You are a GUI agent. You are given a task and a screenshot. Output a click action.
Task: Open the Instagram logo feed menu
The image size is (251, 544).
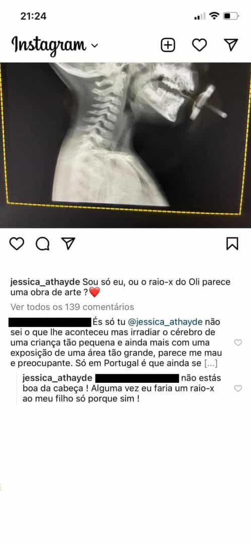pyautogui.click(x=49, y=45)
